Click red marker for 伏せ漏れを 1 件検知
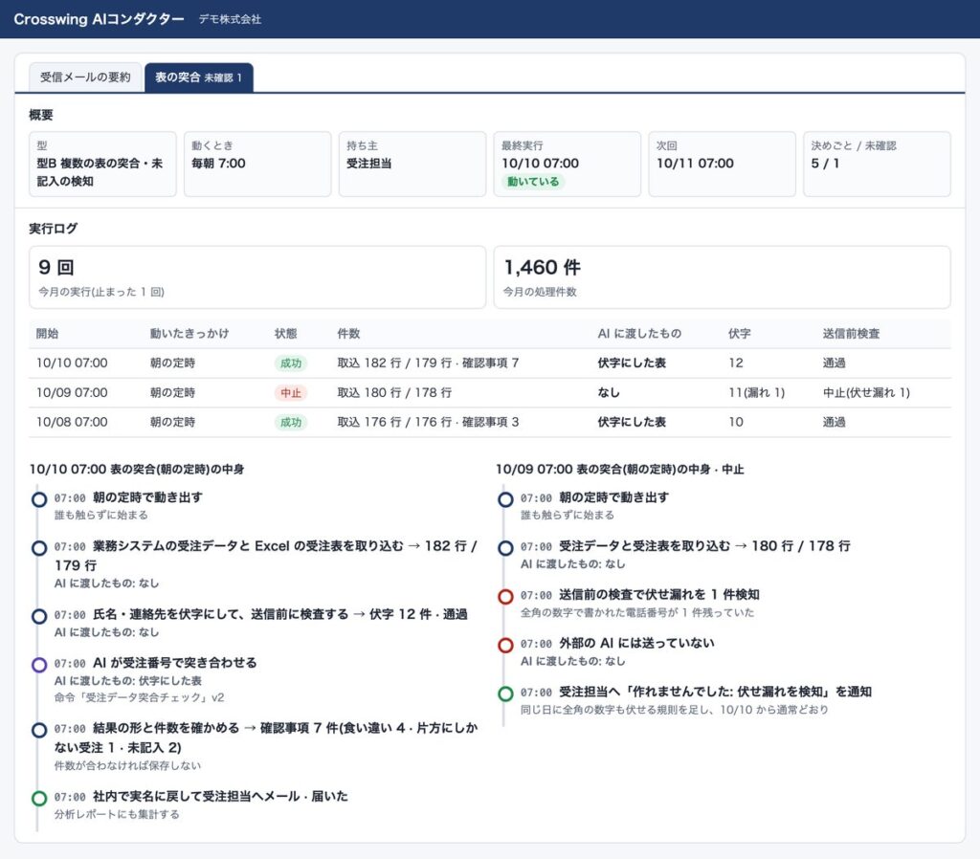 click(505, 597)
